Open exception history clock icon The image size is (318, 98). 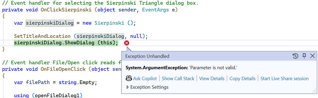295,56
